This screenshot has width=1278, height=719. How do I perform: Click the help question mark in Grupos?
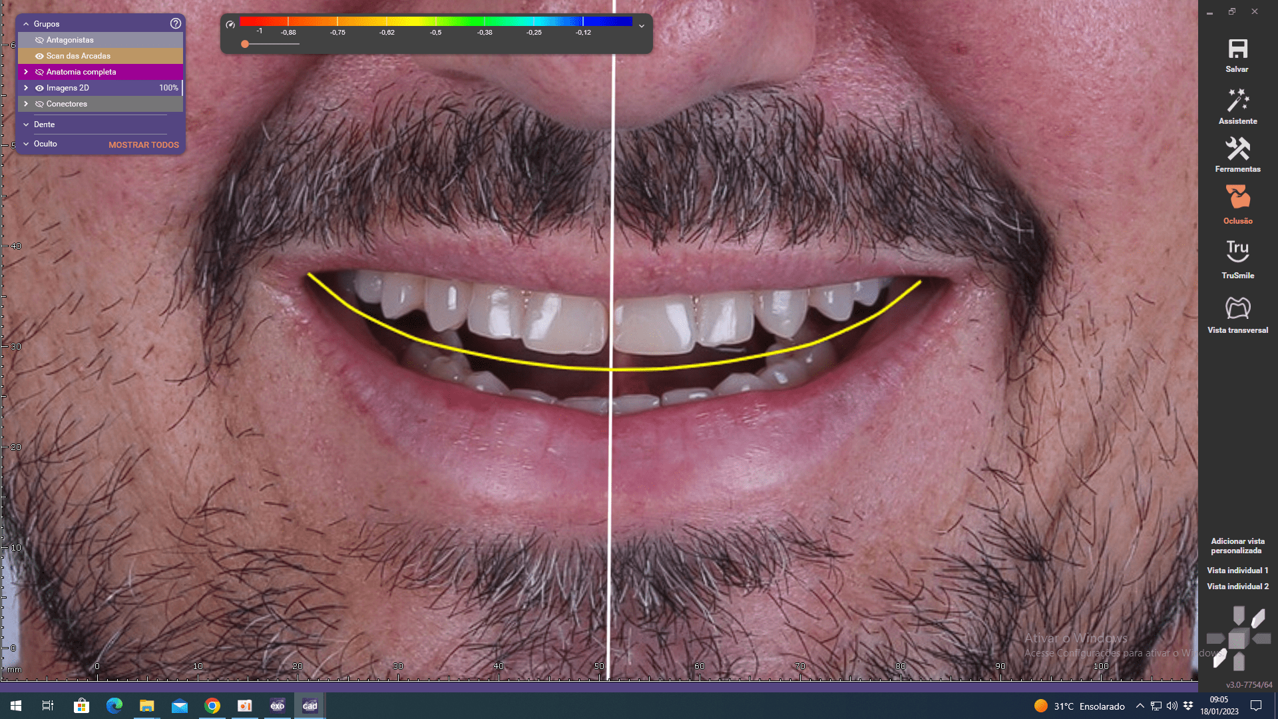click(x=176, y=23)
